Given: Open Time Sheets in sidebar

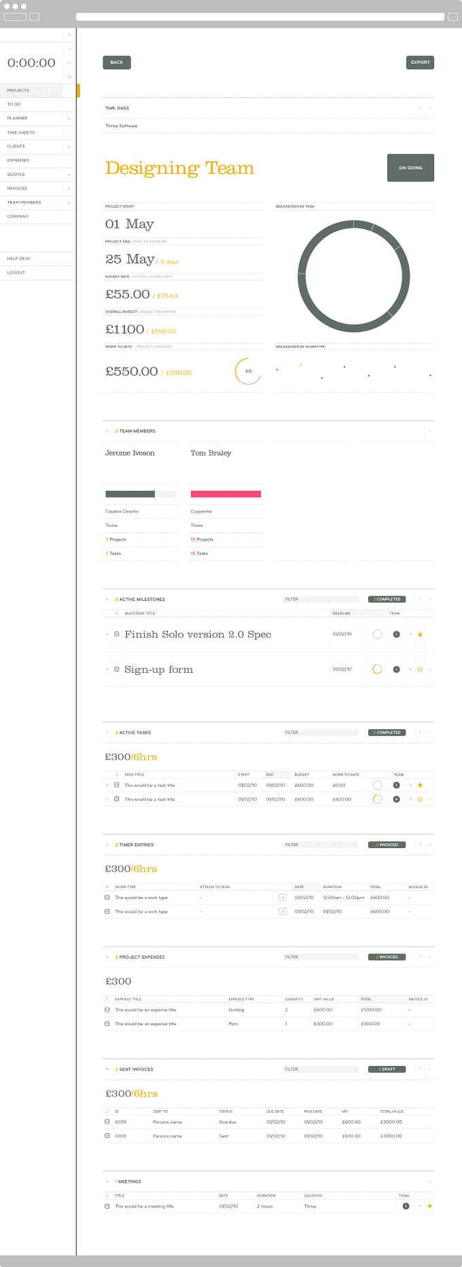Looking at the screenshot, I should coord(21,132).
